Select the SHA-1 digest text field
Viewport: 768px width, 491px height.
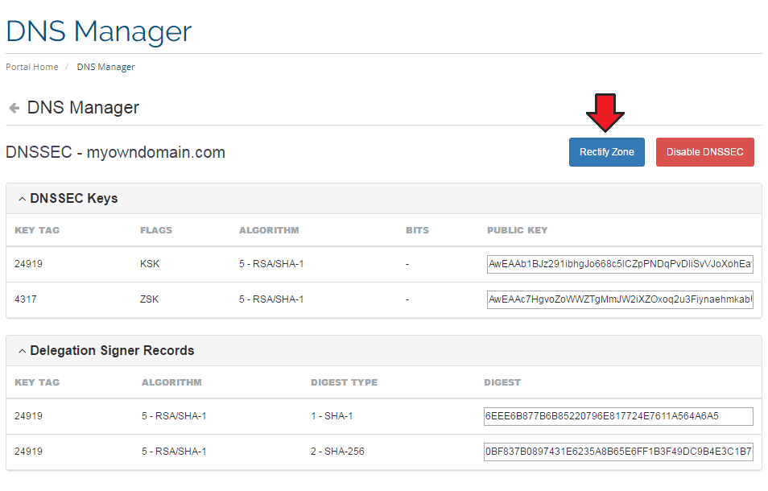coord(617,416)
